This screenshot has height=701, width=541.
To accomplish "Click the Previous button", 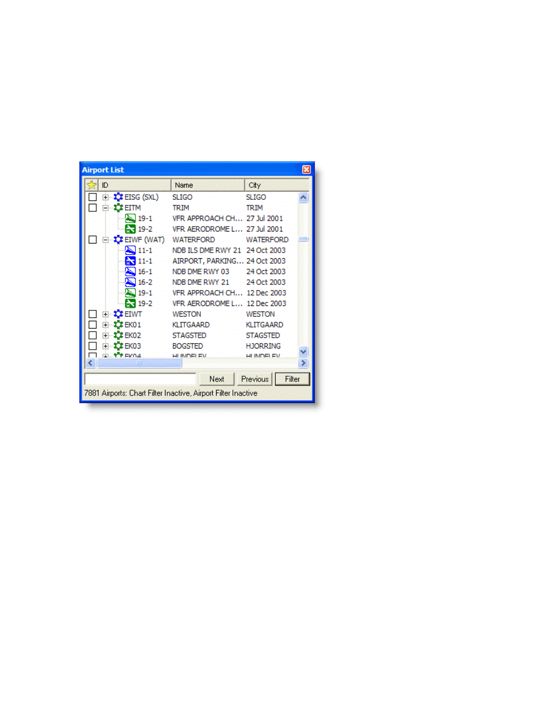I will pyautogui.click(x=255, y=379).
